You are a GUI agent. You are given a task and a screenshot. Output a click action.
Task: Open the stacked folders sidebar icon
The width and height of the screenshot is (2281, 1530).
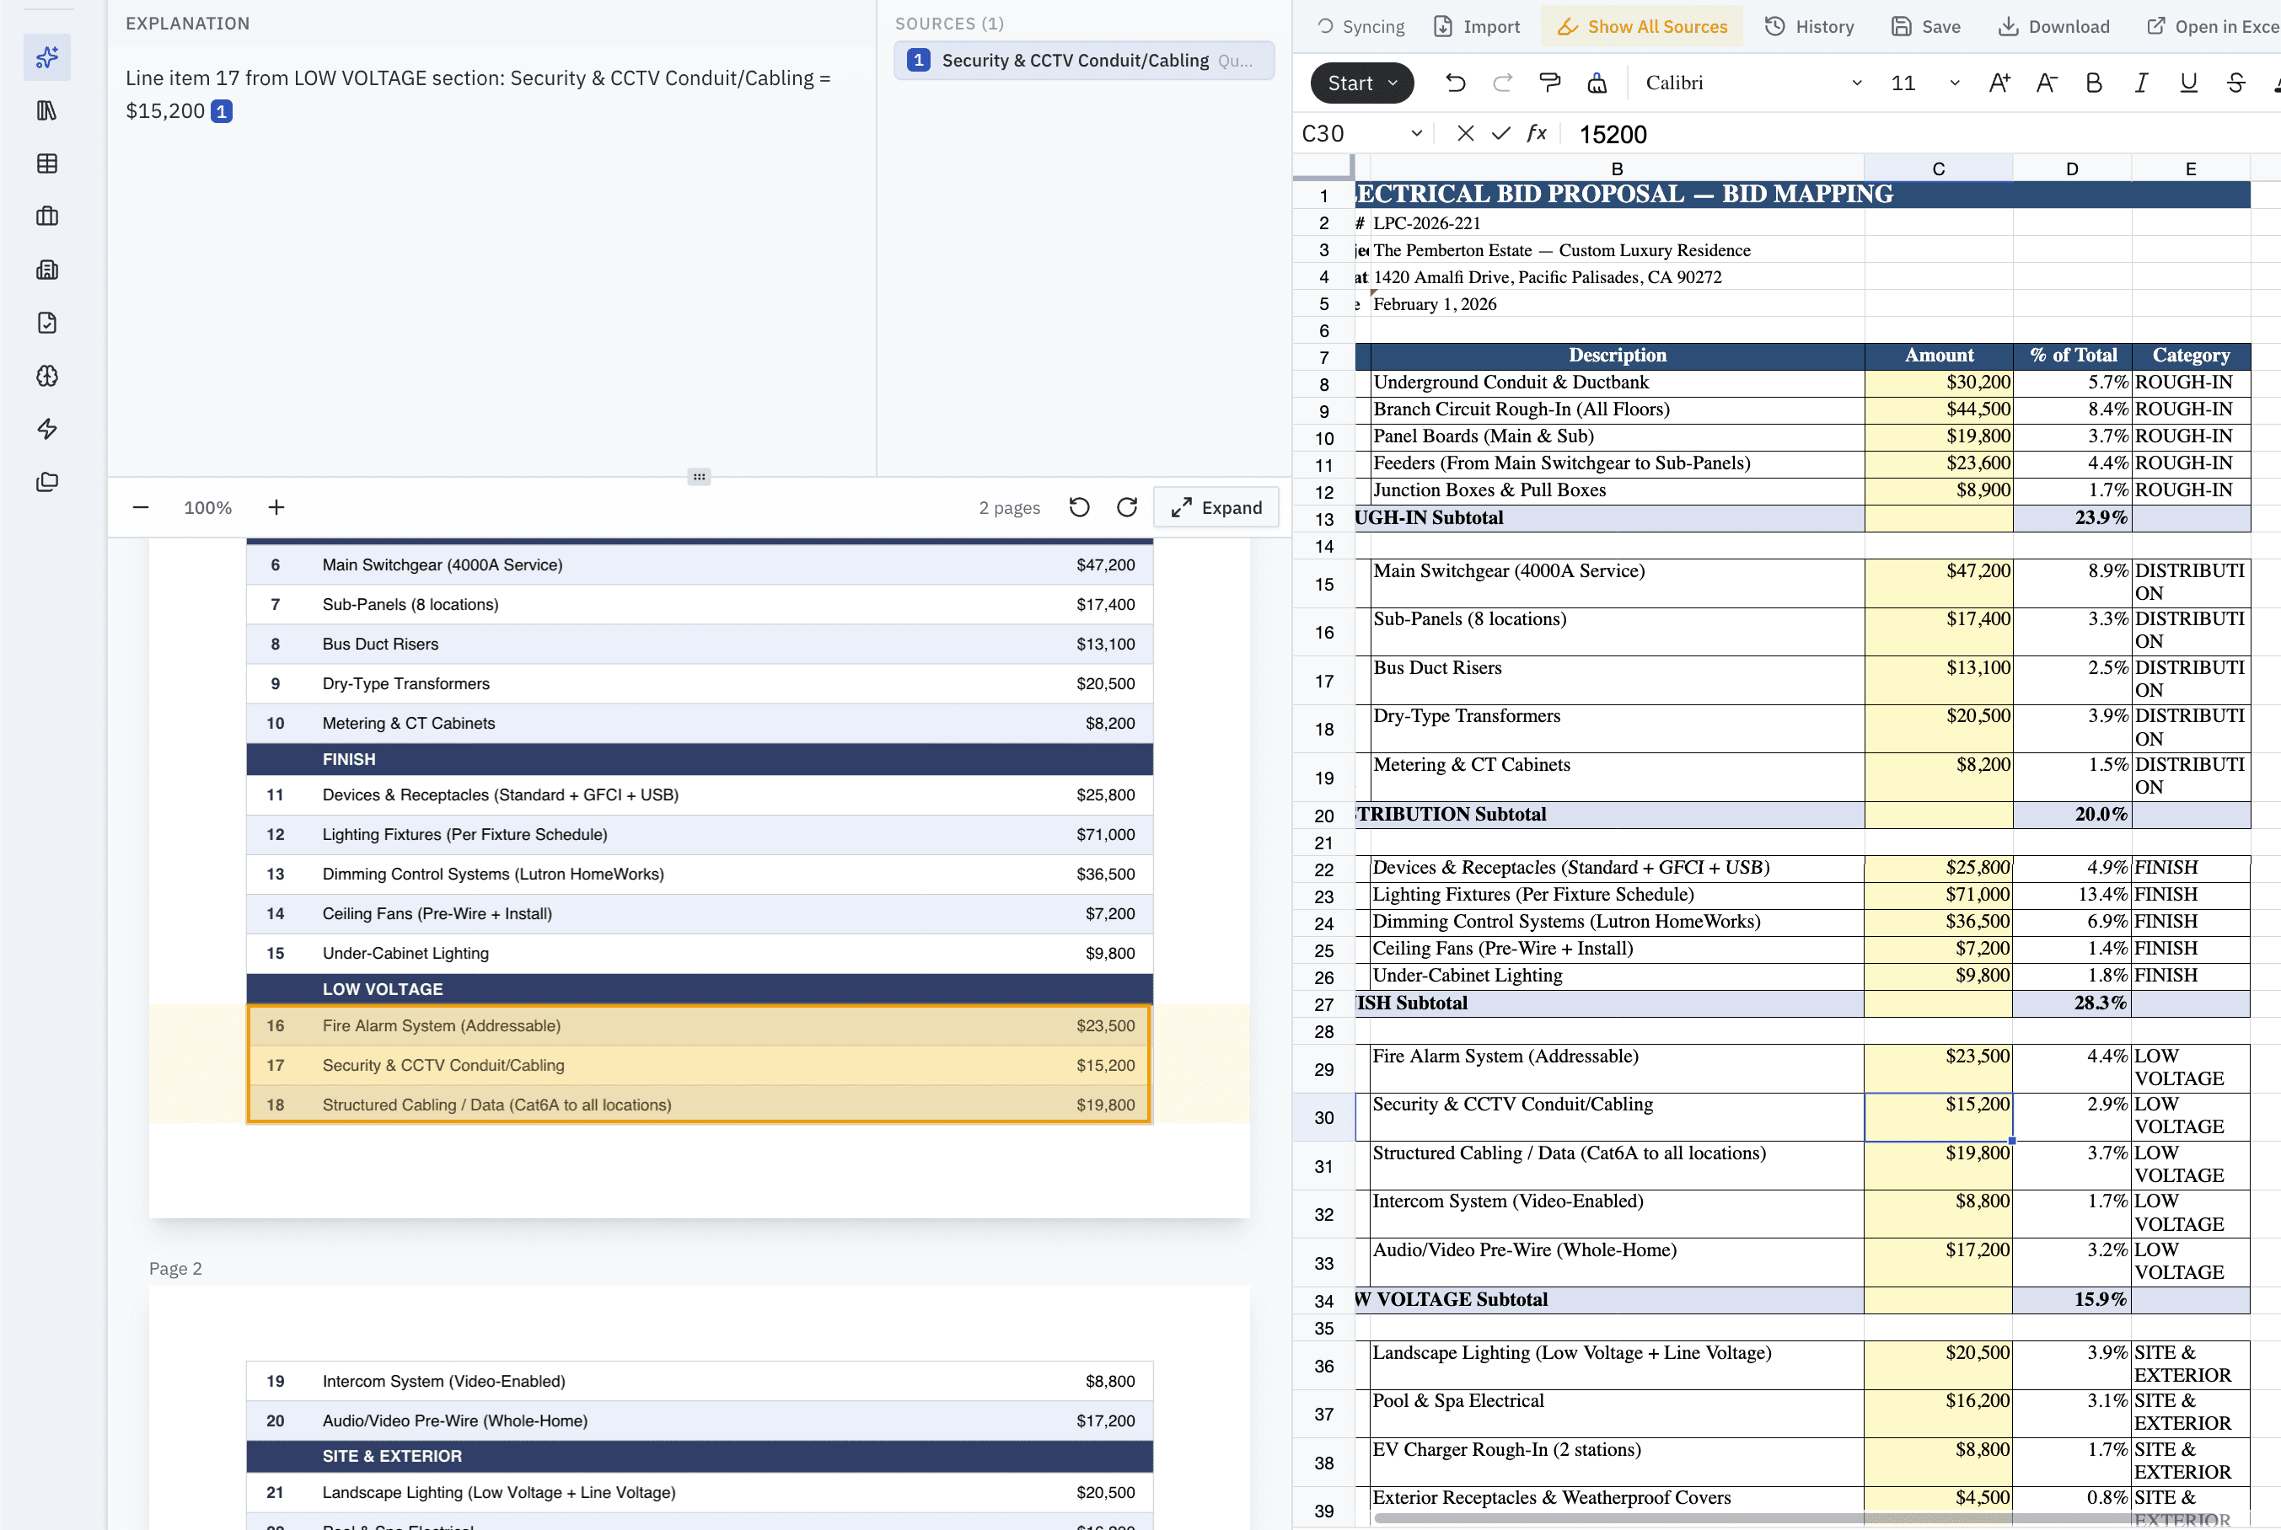47,482
